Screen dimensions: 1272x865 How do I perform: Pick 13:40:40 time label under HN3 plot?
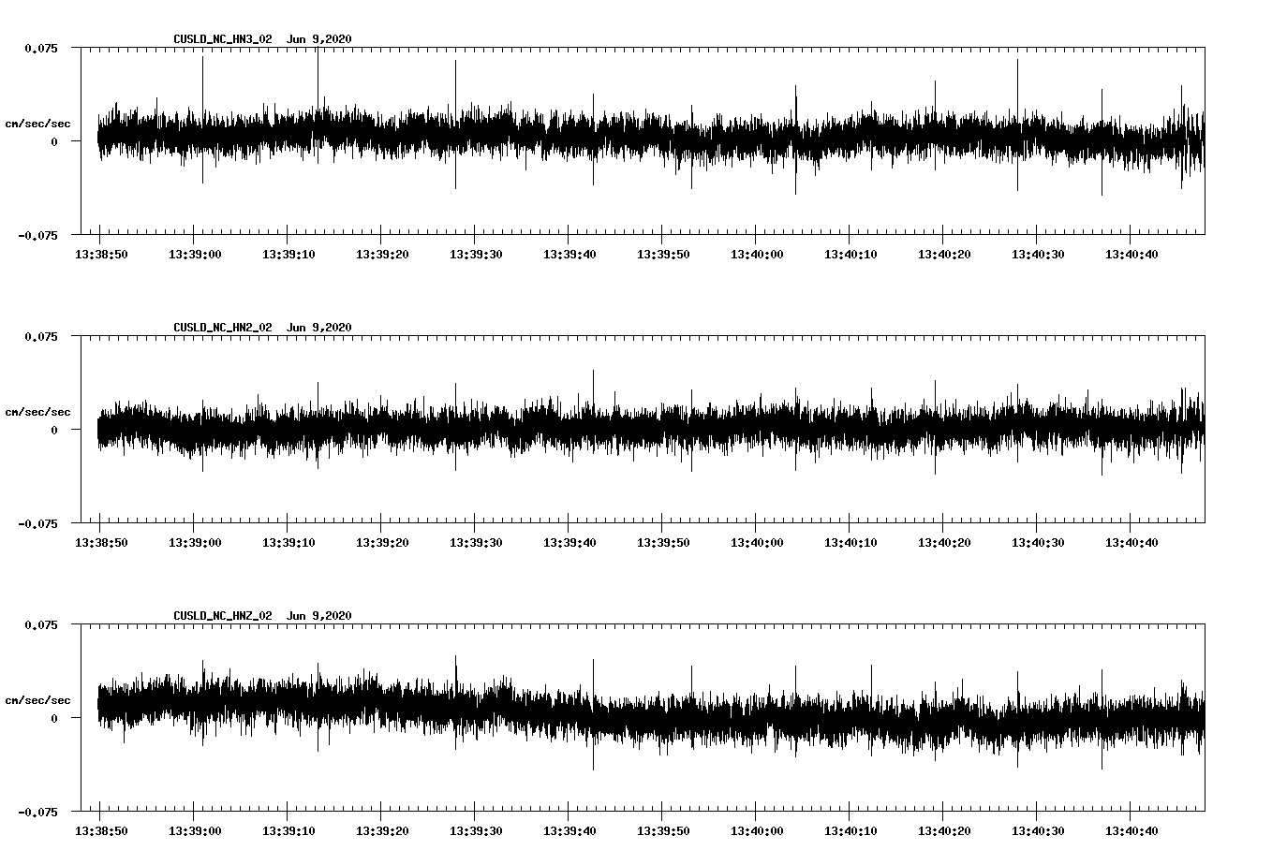[1131, 255]
